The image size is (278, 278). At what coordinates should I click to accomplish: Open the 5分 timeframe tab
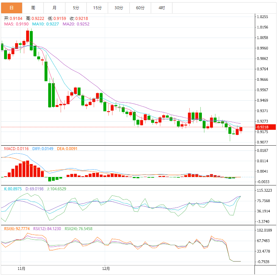click(x=76, y=8)
